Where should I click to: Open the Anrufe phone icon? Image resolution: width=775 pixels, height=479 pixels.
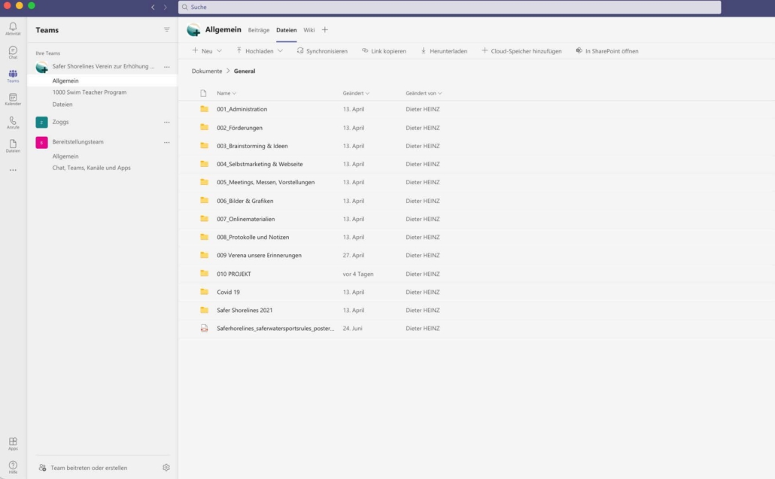pyautogui.click(x=13, y=122)
